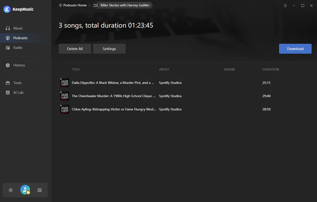This screenshot has height=202, width=317.
Task: Click the Podcasts Home breadcrumb icon
Action: 60,5
